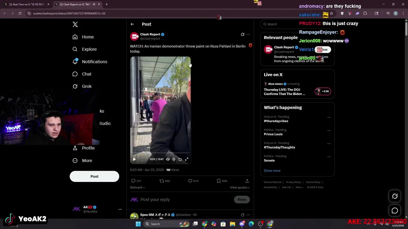This screenshot has height=229, width=408.
Task: Open File Explorer from the taskbar
Action: click(x=233, y=224)
